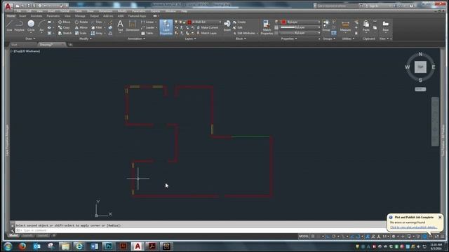Switch to the Output ribbon tab
Viewport: 449px width, 252px height.
tap(94, 16)
